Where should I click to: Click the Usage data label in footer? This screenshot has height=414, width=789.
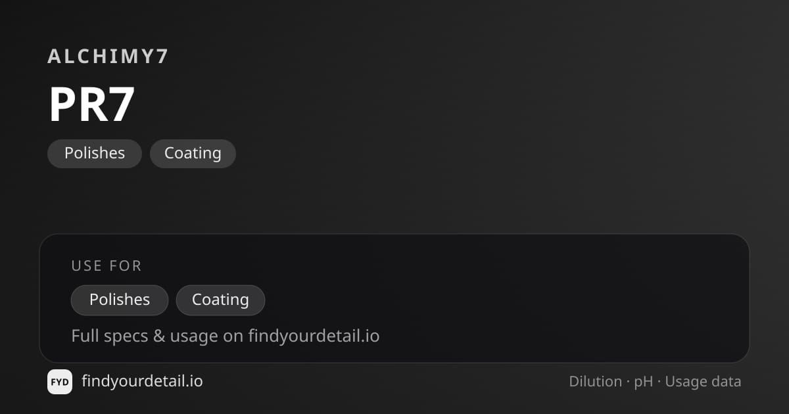[x=703, y=382]
